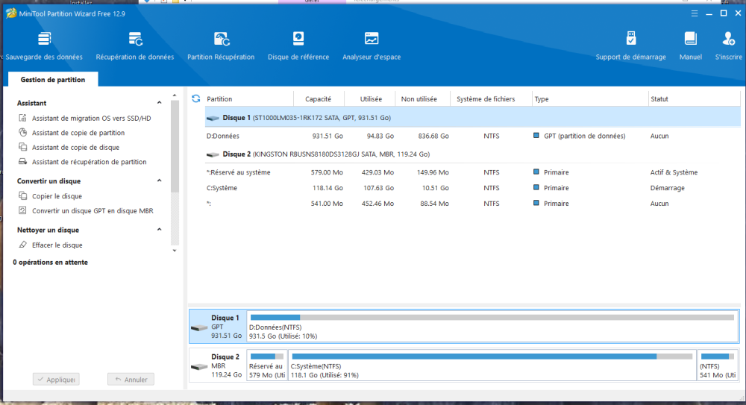The width and height of the screenshot is (746, 405).
Task: Collapse Nettoyer un disque section
Action: (x=159, y=230)
